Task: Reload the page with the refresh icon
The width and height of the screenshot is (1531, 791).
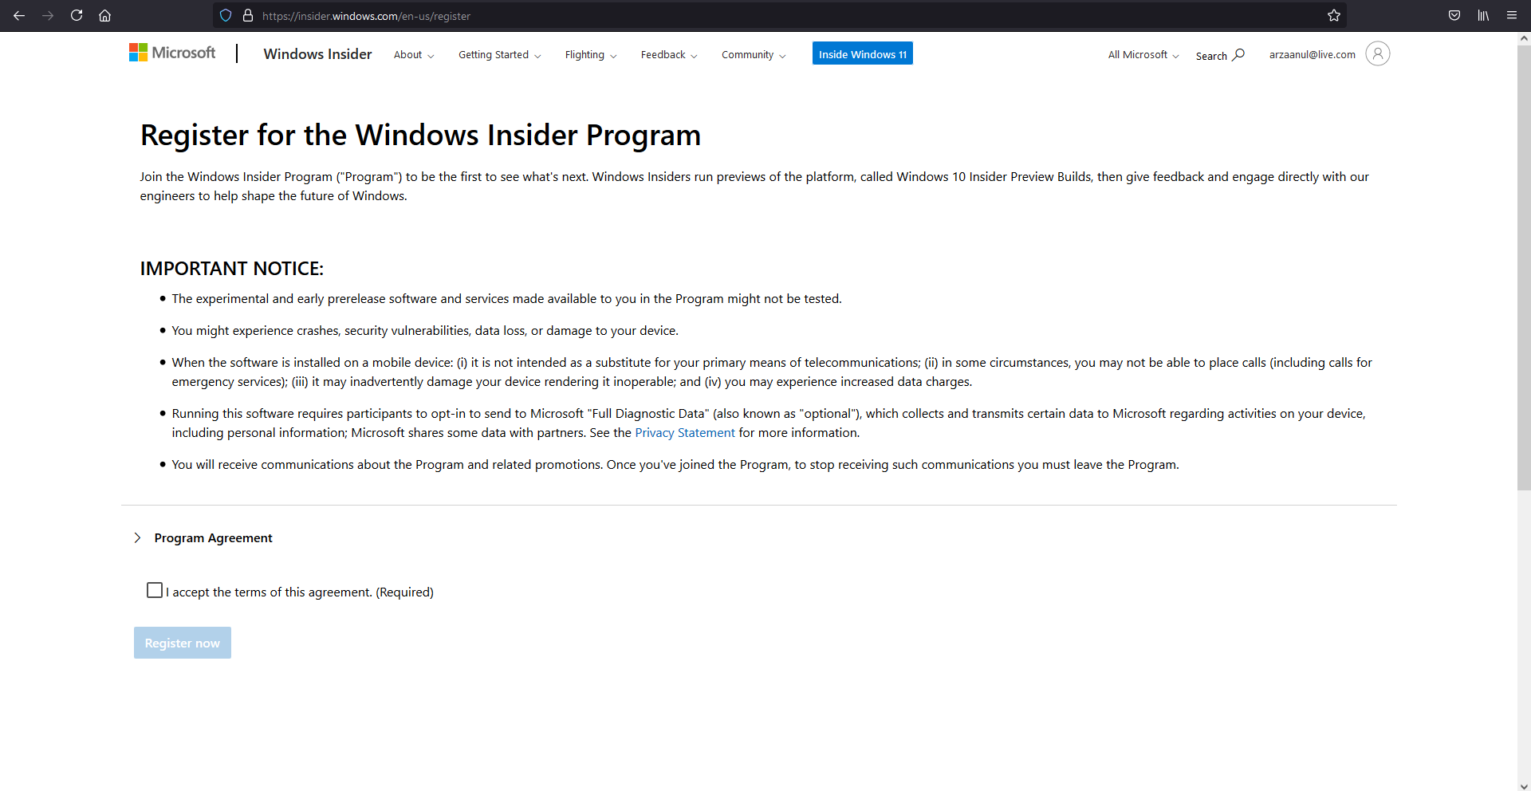Action: point(77,15)
